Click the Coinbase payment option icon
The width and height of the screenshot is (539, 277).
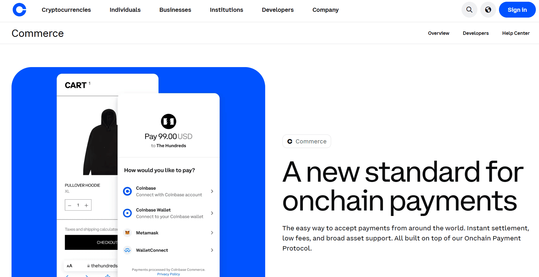tap(127, 191)
